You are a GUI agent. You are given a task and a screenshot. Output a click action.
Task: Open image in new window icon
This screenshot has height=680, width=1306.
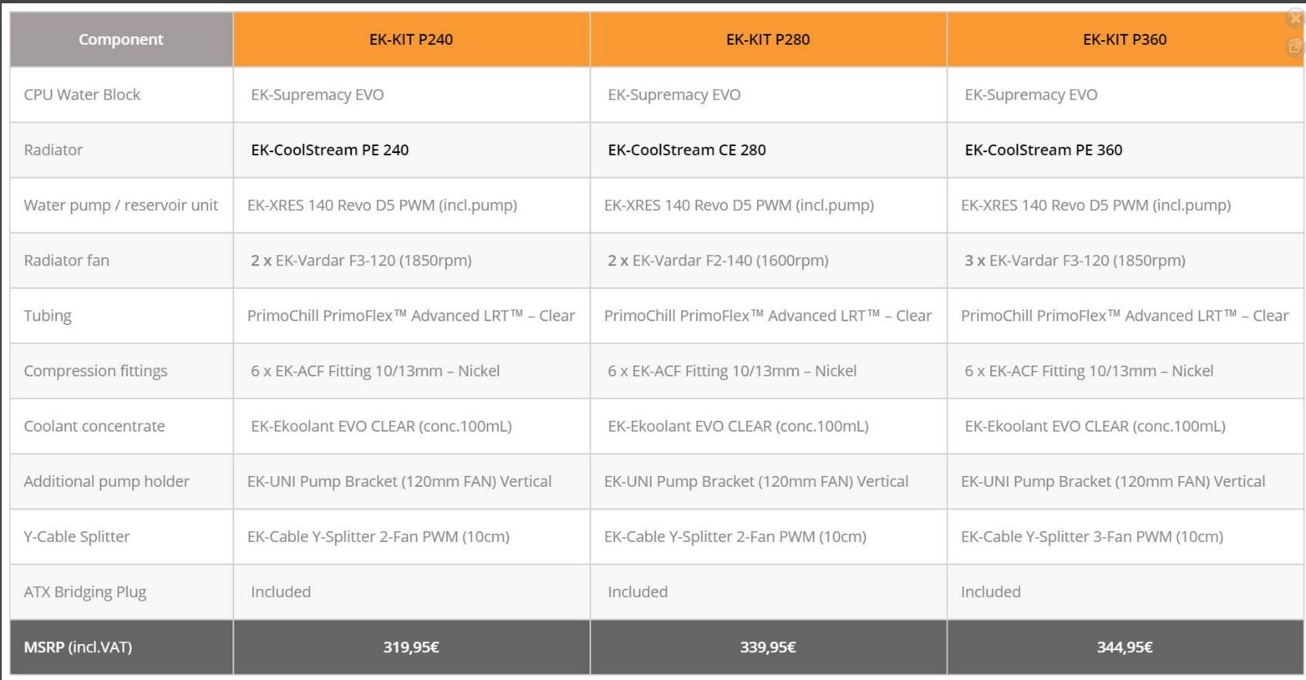1295,48
